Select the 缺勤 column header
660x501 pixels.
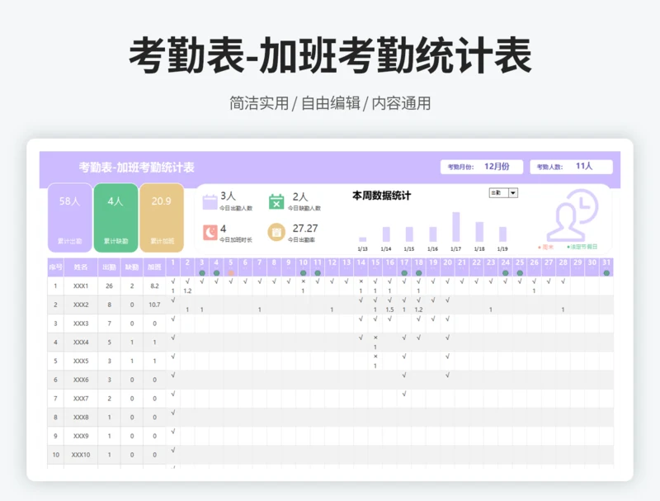tap(132, 267)
